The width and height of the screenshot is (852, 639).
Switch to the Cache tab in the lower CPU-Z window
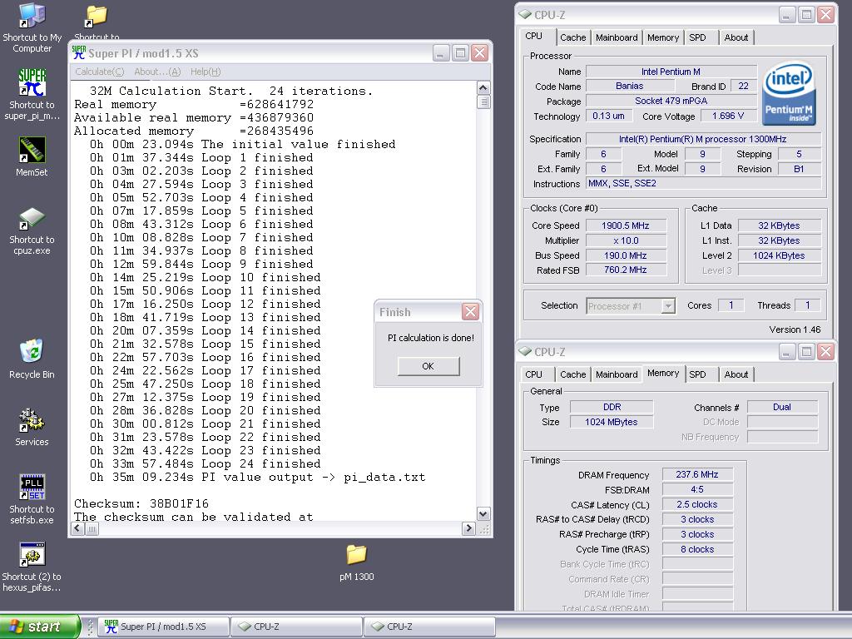tap(572, 374)
